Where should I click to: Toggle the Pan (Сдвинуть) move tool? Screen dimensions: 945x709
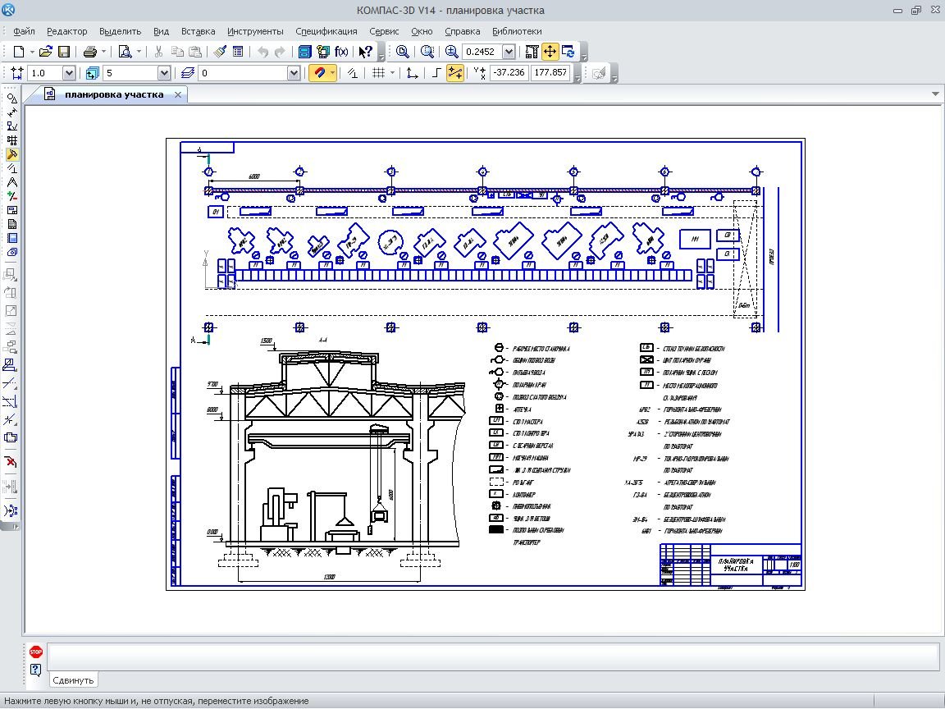tap(550, 52)
